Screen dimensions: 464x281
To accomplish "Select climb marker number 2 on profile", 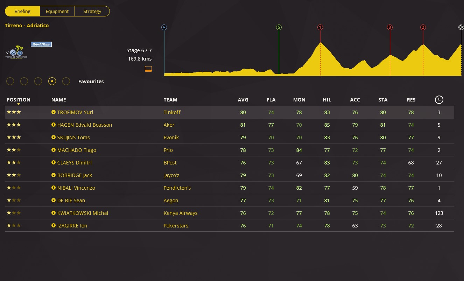I will [x=423, y=27].
